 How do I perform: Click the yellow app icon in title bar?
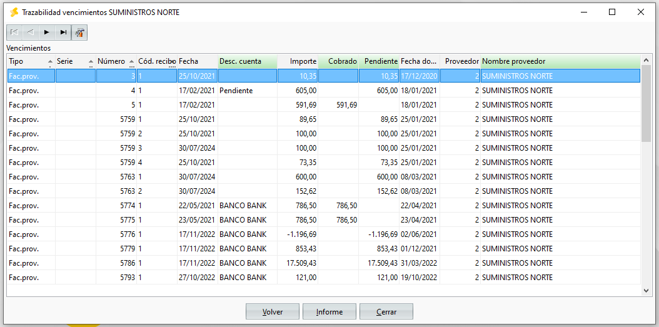click(14, 12)
